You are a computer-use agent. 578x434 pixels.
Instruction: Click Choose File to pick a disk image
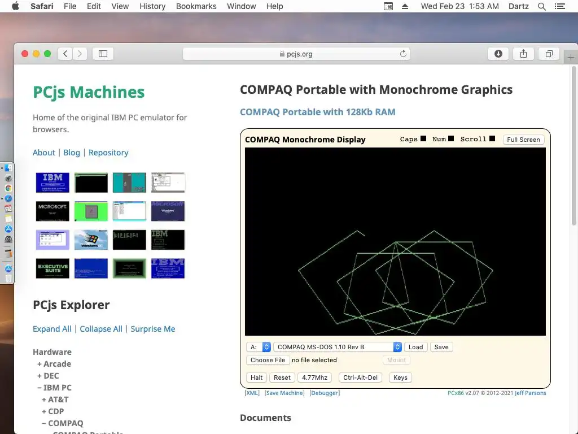[x=268, y=360]
